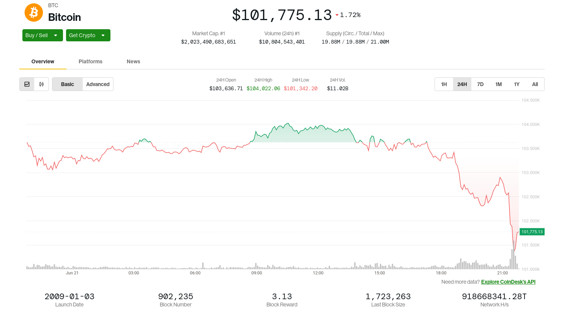578x314 pixels.
Task: Click the Bitcoin heading title
Action: (65, 17)
